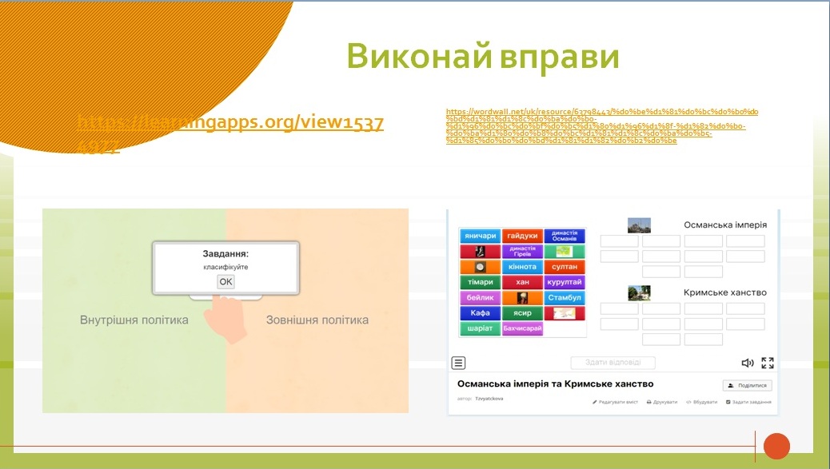Select the династія Османів tile
This screenshot has width=830, height=469.
pyautogui.click(x=565, y=236)
